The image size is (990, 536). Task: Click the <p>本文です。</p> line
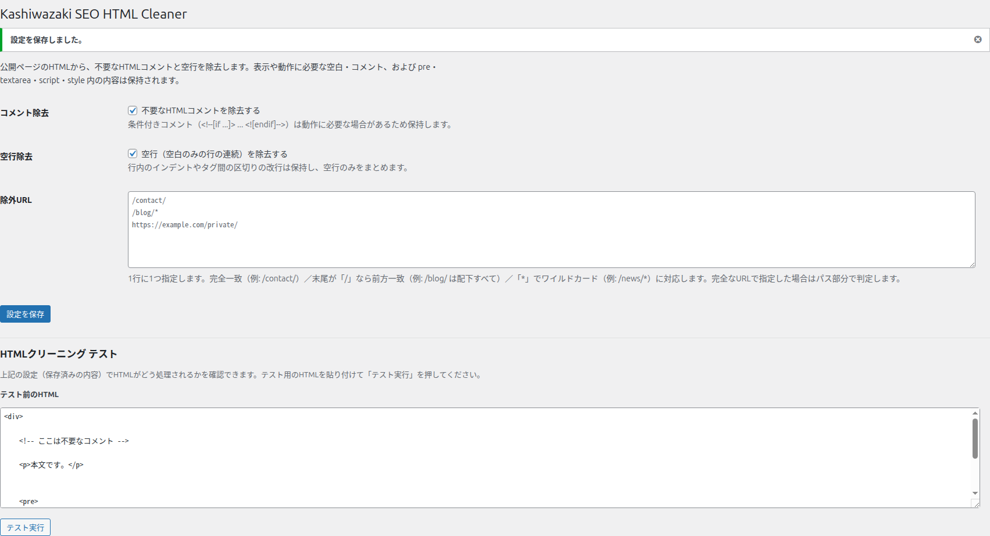[51, 465]
